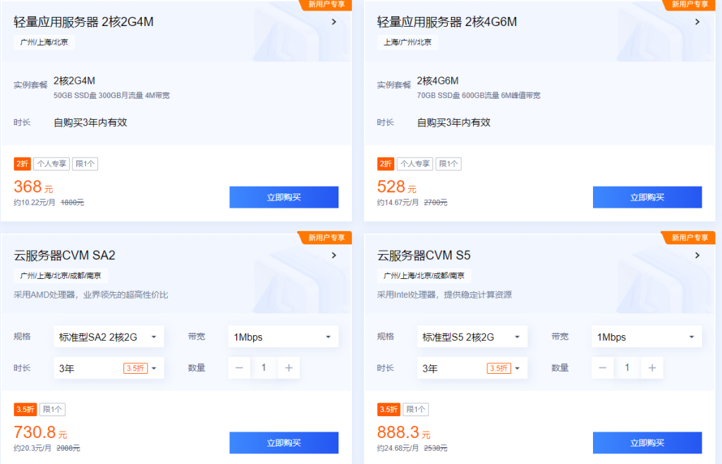Increase quantity with plus on S5 card
The image size is (722, 464).
pos(651,368)
